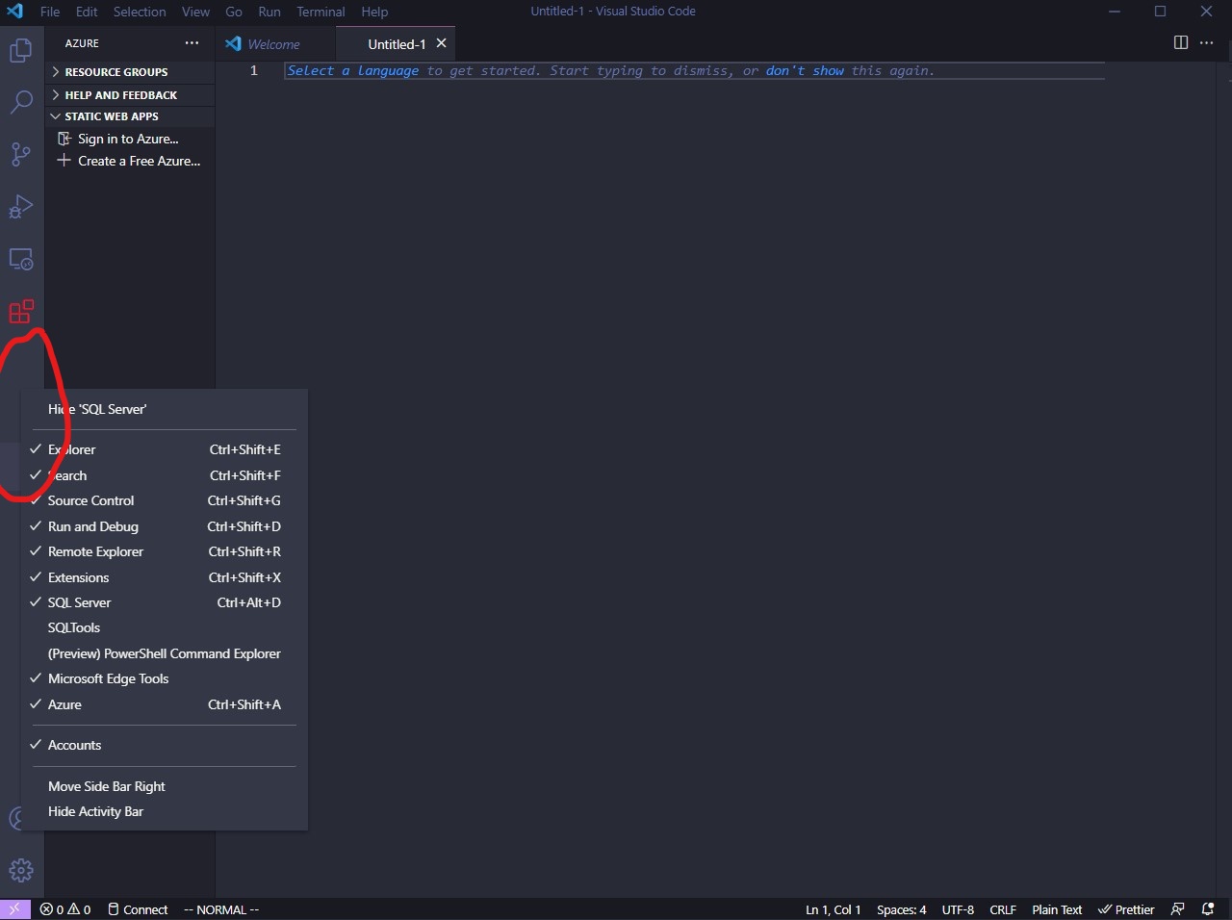Select Hide Activity Bar from the menu
Screen dimensions: 1232x920
tap(95, 811)
